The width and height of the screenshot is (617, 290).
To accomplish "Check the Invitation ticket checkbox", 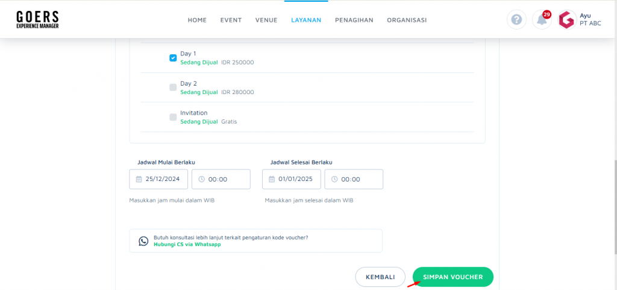I will click(173, 117).
